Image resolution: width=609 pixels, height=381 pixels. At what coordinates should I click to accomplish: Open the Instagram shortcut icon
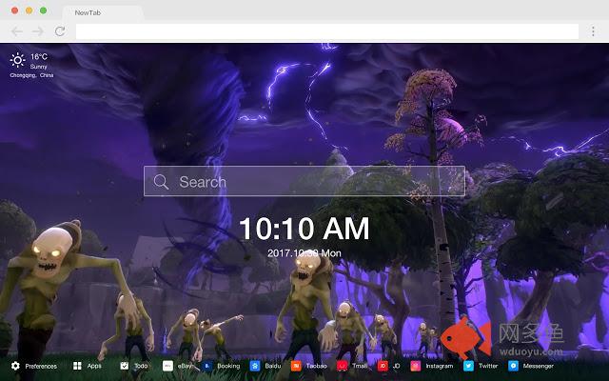pos(416,366)
